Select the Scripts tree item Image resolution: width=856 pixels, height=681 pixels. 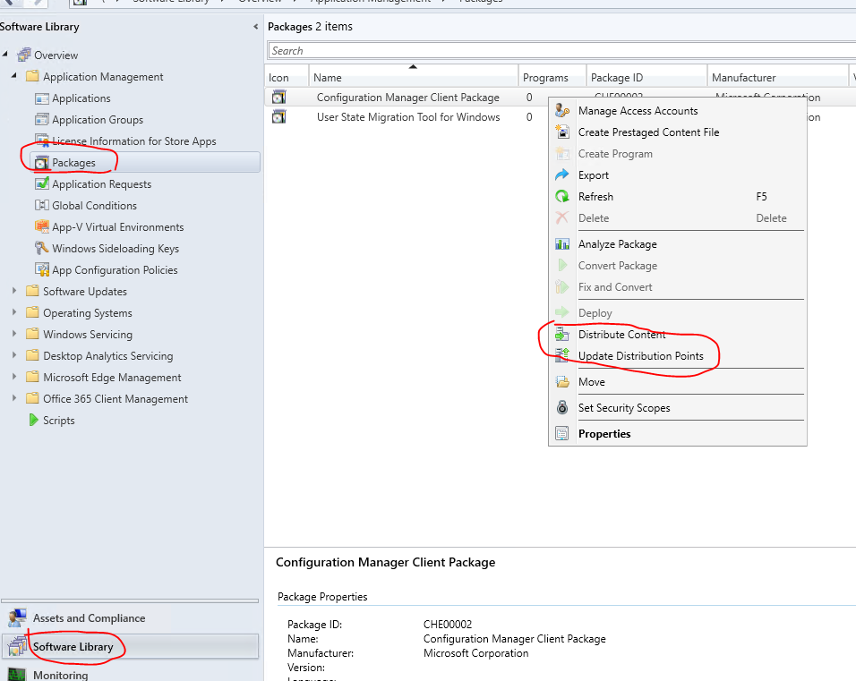tap(58, 421)
